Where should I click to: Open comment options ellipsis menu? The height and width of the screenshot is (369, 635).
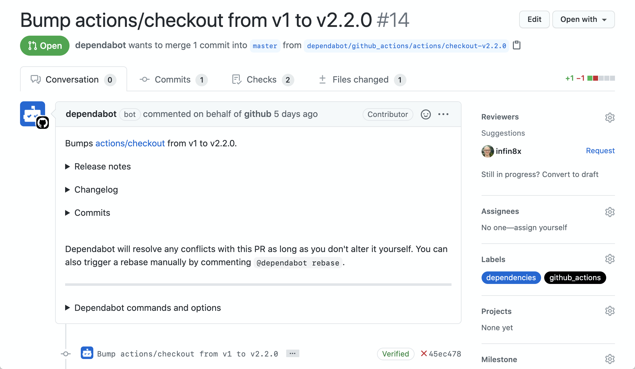click(x=443, y=114)
